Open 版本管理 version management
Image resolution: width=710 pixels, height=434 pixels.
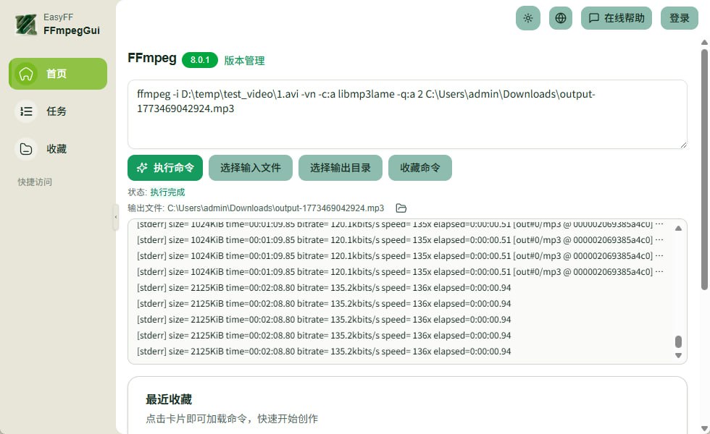click(244, 61)
